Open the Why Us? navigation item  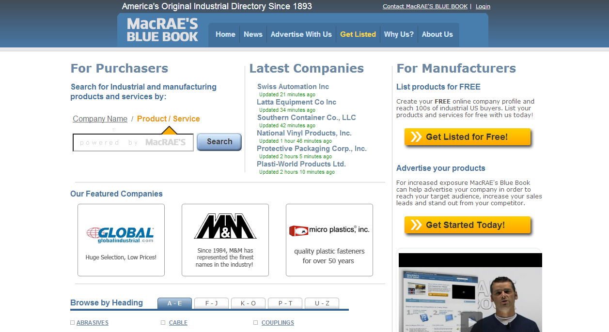399,34
